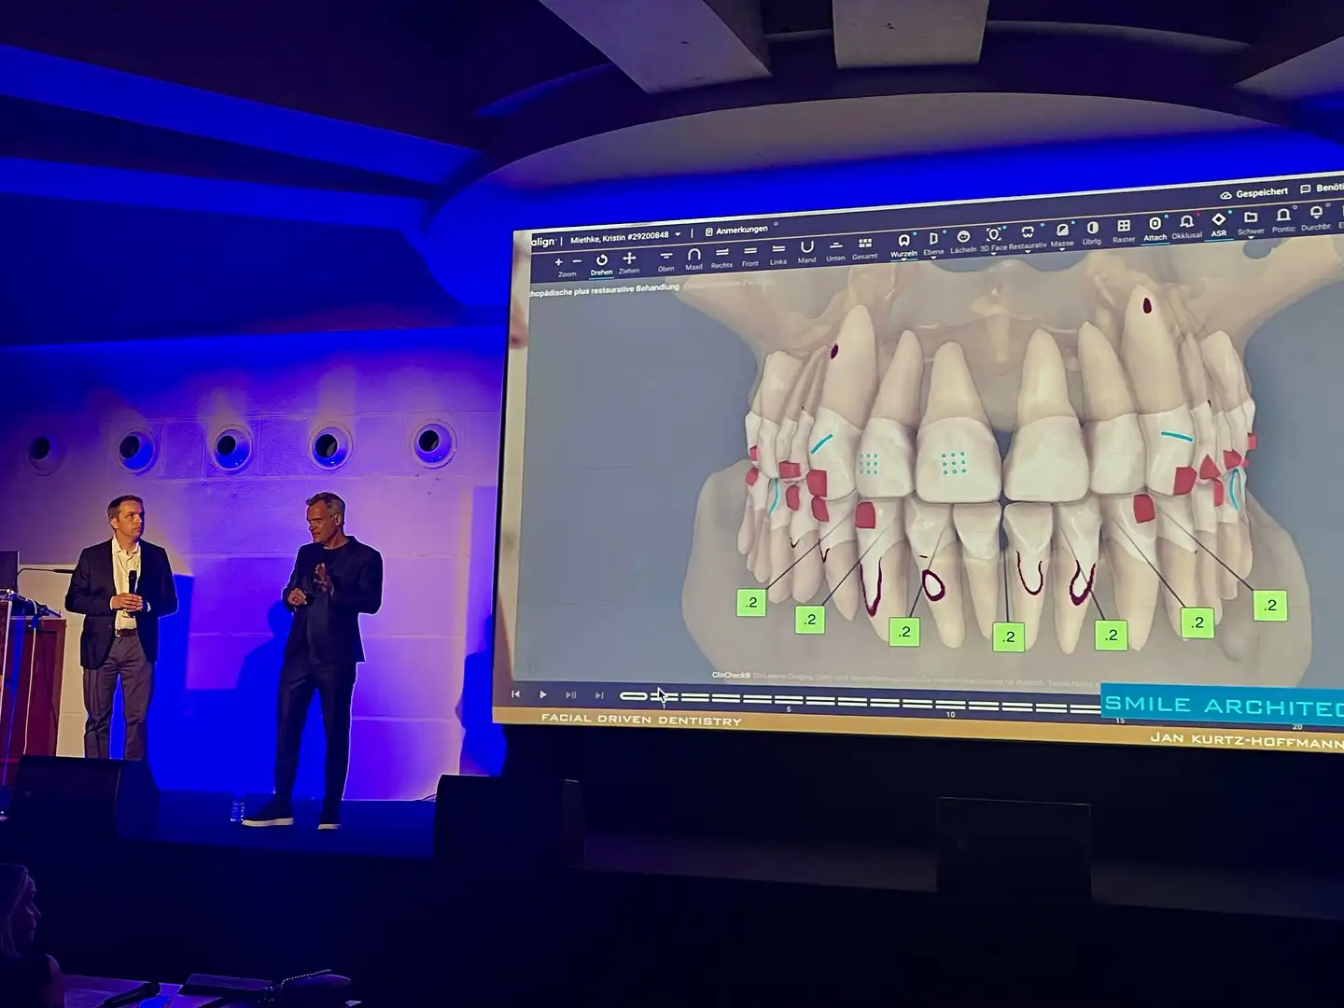Viewport: 1344px width, 1008px height.
Task: Select the Drehen rotate tool
Action: 602,261
